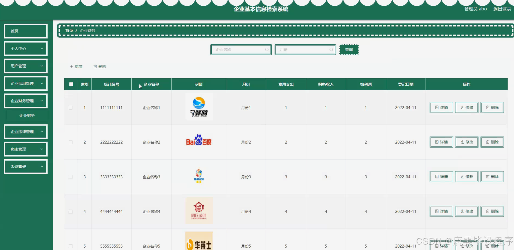Open the 华莱士 cover for 企业名称5
Image resolution: width=514 pixels, height=250 pixels.
pyautogui.click(x=199, y=241)
